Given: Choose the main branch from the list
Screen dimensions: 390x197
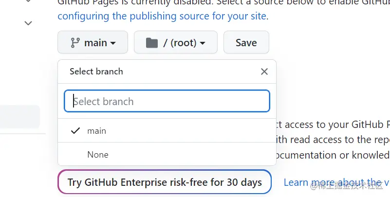Looking at the screenshot, I should point(167,130).
